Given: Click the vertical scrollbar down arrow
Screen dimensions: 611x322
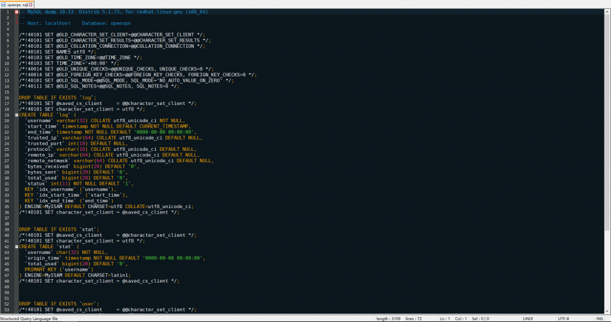Looking at the screenshot, I should [x=607, y=311].
